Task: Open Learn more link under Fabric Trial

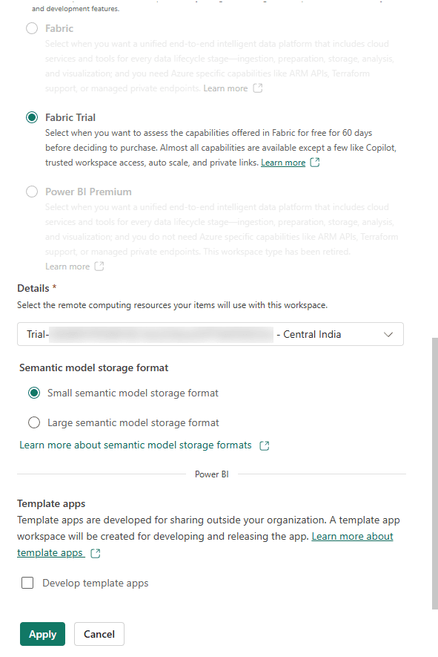Action: pyautogui.click(x=283, y=163)
